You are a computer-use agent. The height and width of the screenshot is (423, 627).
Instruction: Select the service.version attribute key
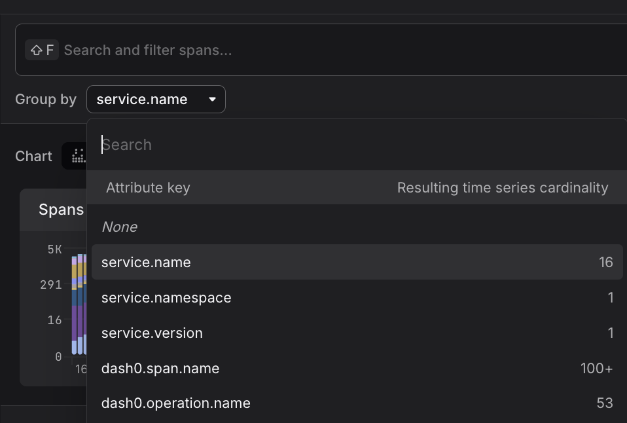pyautogui.click(x=152, y=333)
